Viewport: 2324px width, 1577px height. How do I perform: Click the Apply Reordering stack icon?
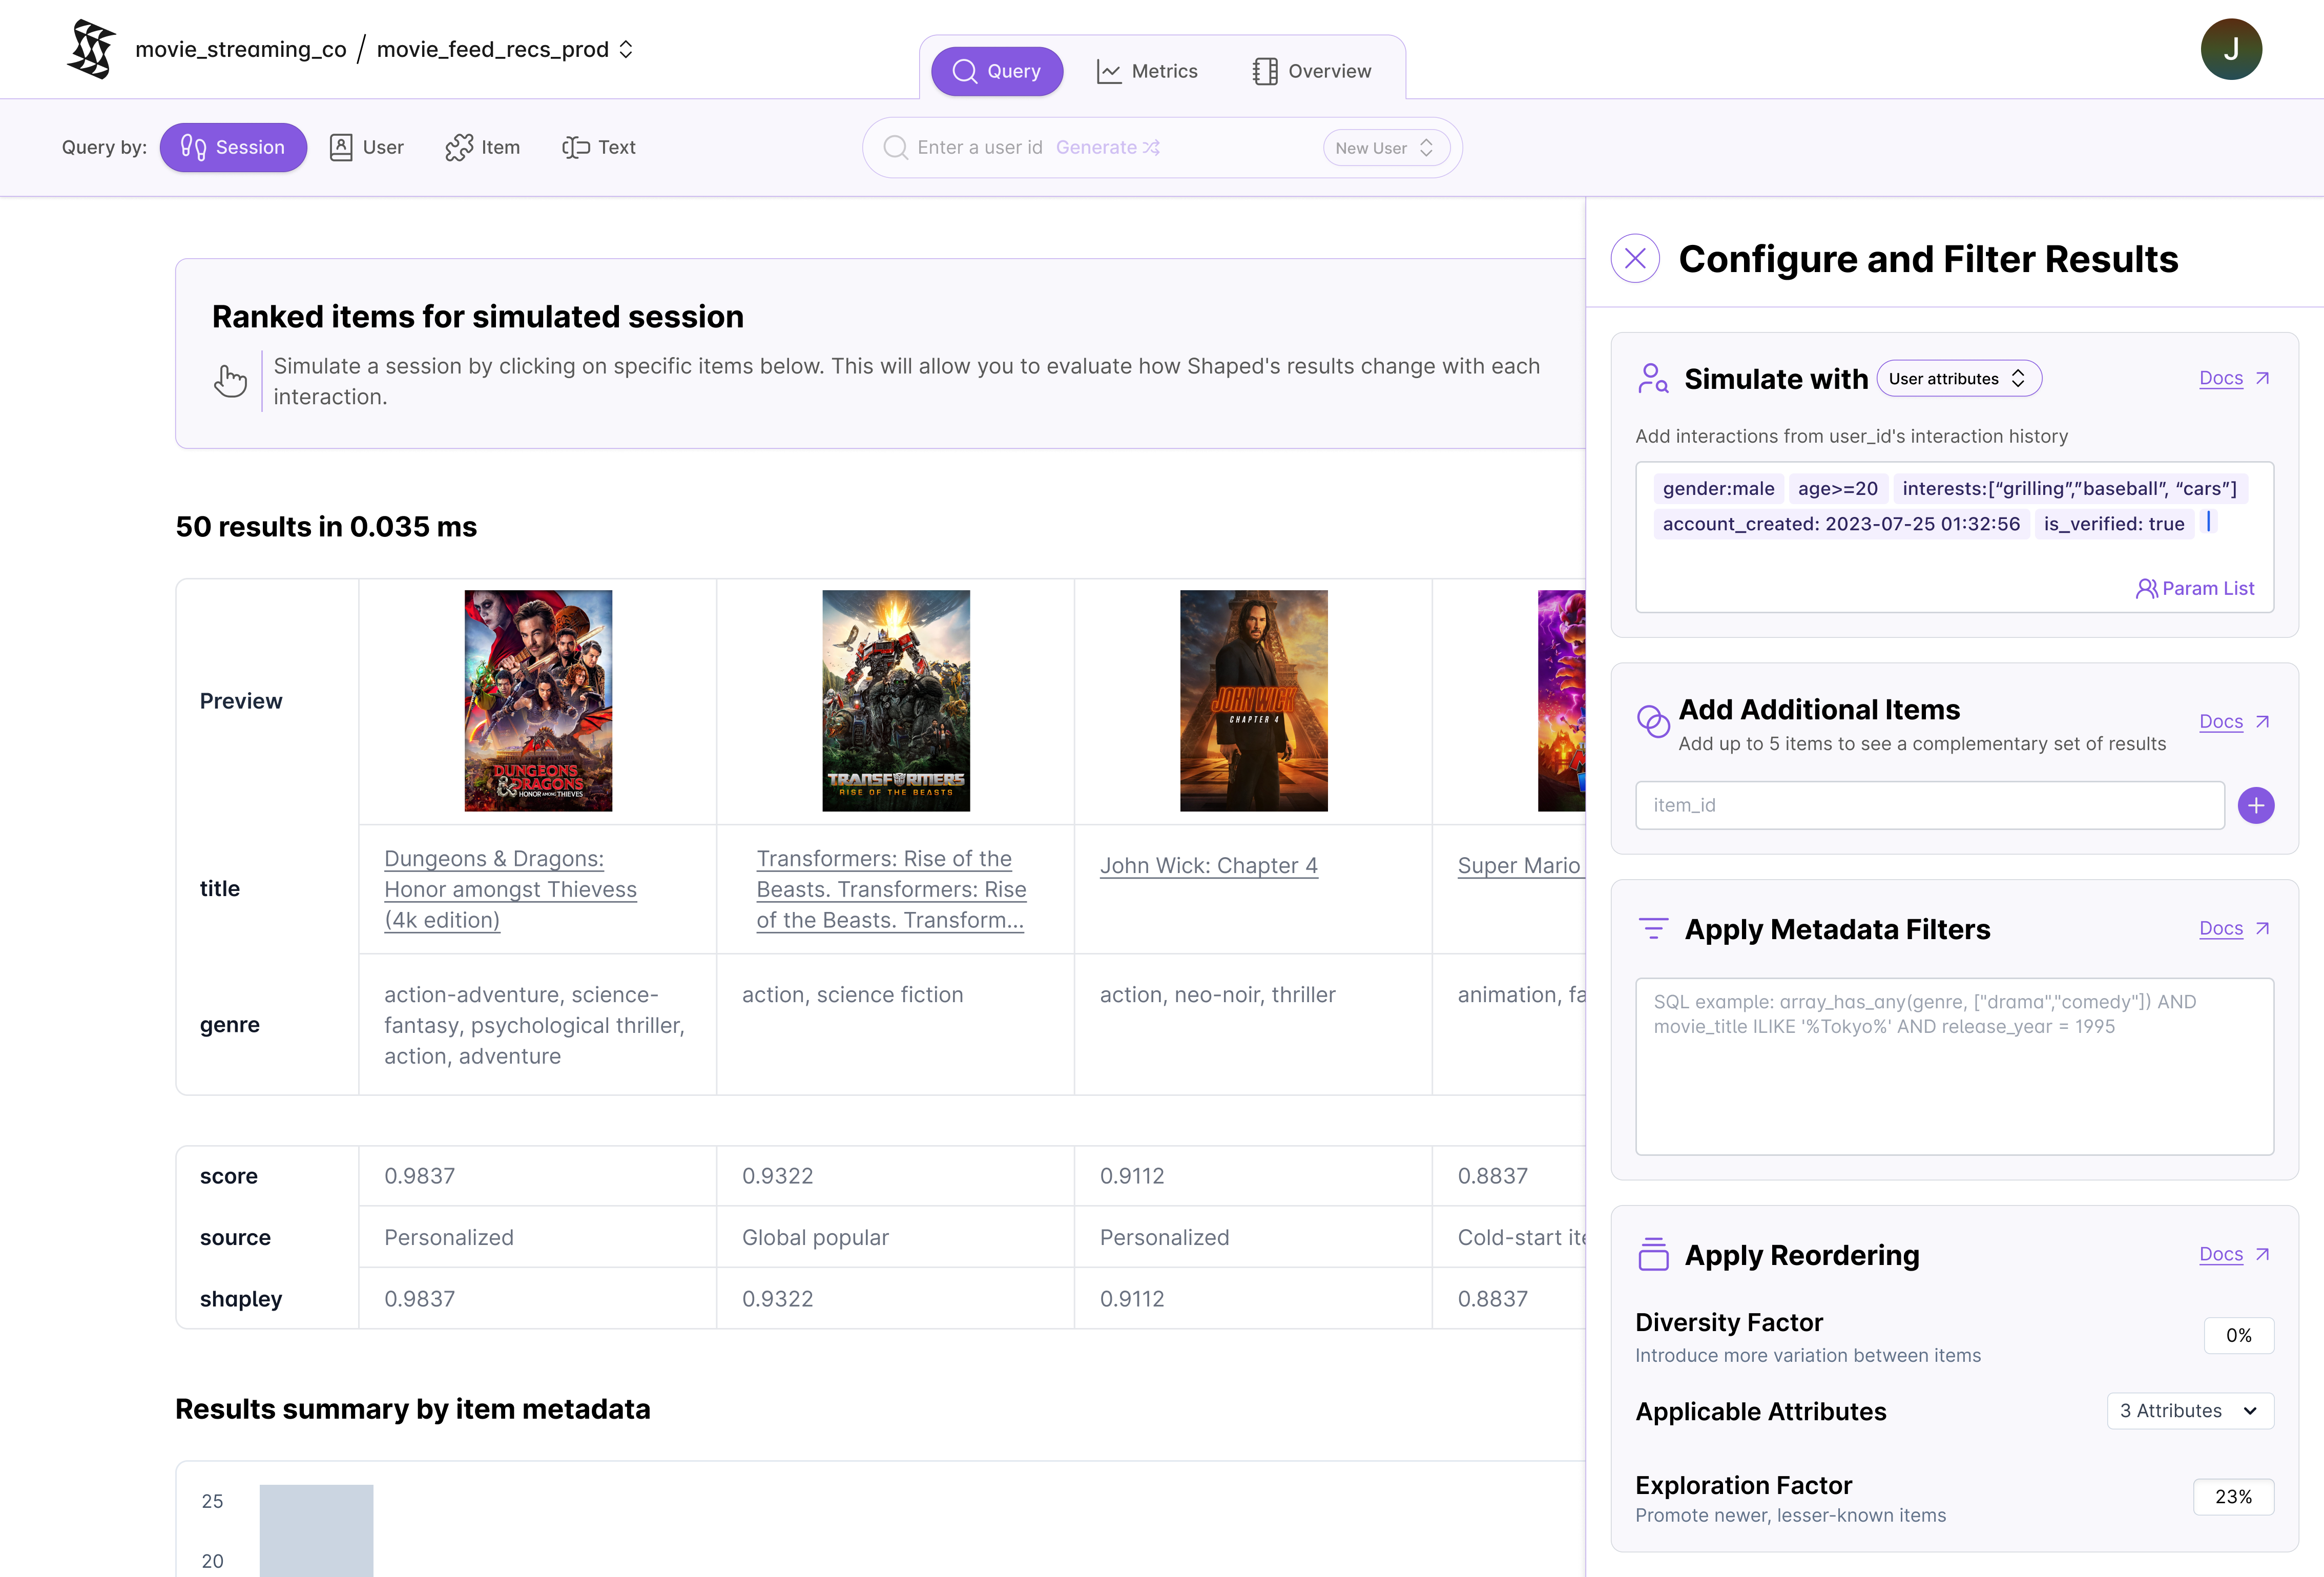tap(1653, 1254)
